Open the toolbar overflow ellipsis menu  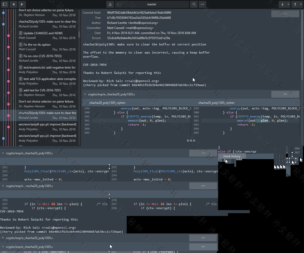(202, 4)
